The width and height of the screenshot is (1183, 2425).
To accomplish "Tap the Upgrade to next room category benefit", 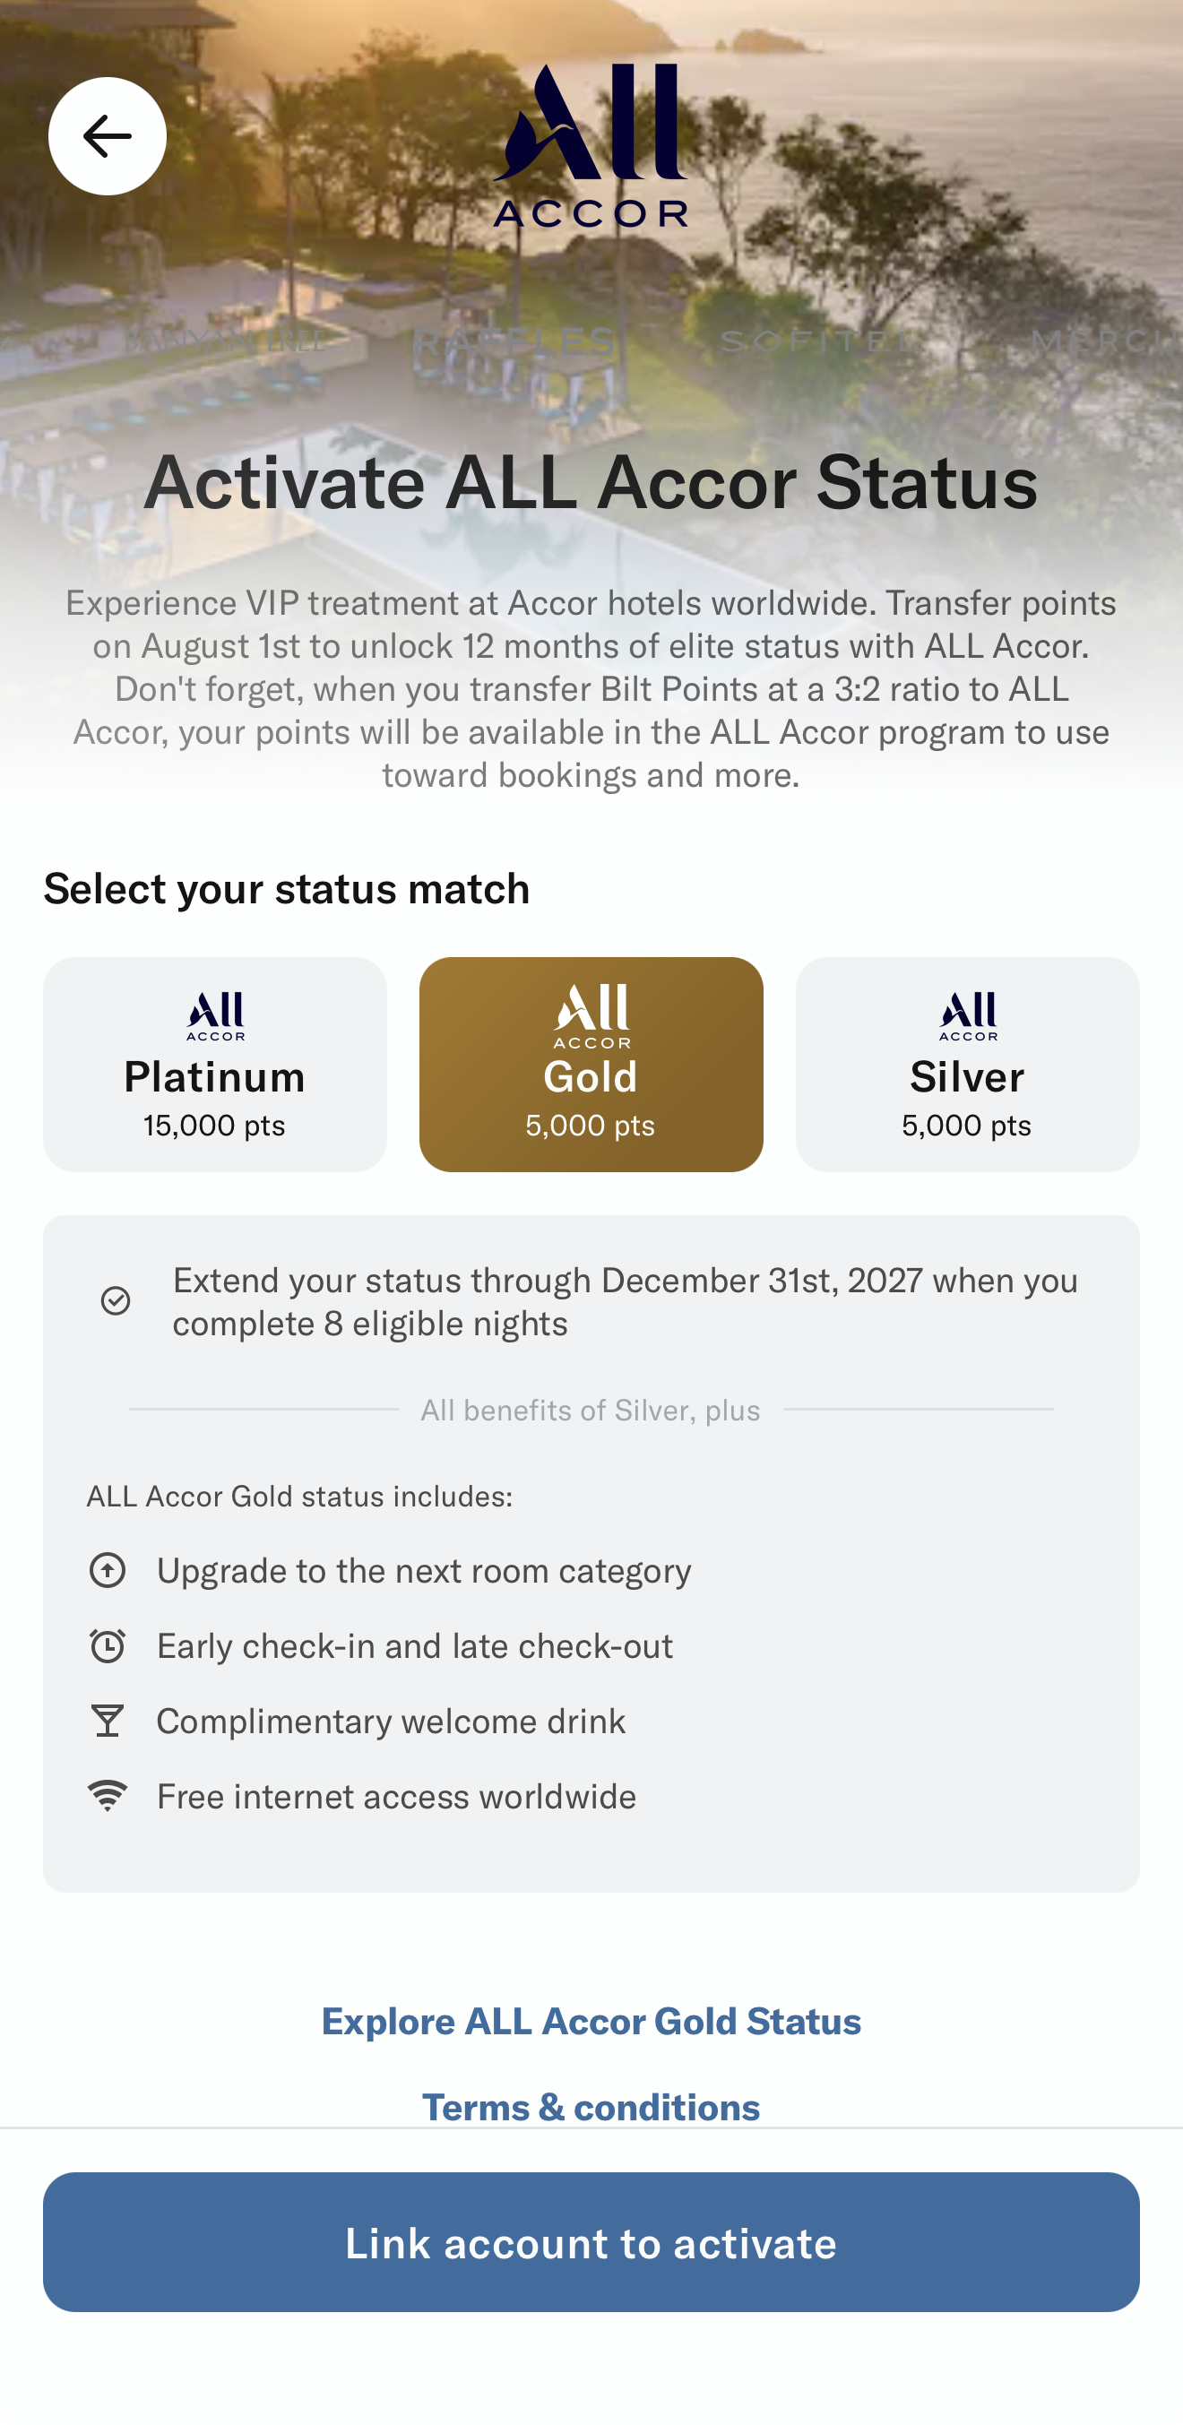I will 390,1569.
